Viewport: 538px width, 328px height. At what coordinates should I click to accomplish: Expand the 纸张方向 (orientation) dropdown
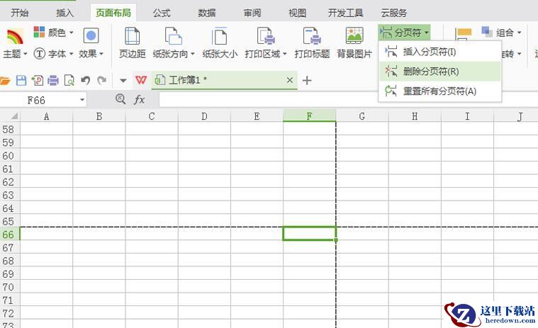[x=174, y=43]
